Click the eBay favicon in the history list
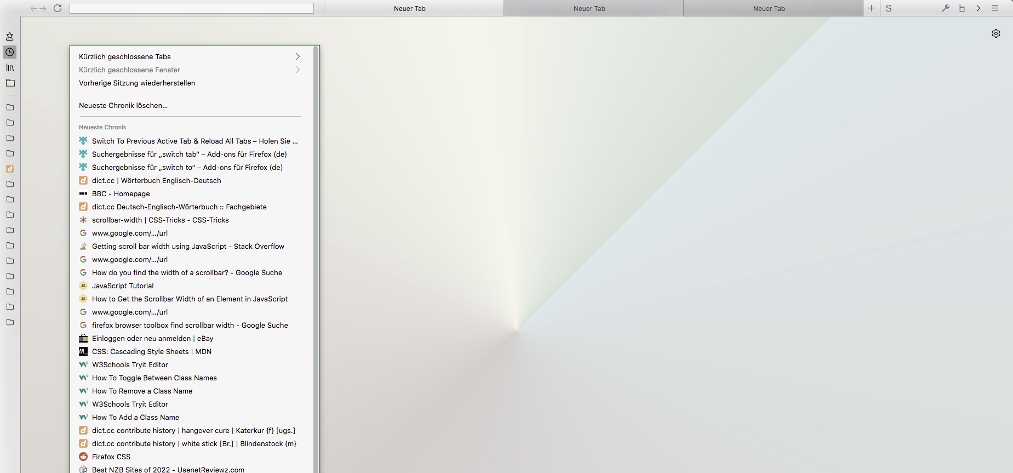 83,338
